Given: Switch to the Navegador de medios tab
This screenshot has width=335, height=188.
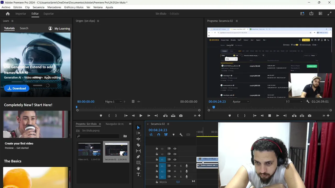Looking at the screenshot, I should [x=114, y=124].
